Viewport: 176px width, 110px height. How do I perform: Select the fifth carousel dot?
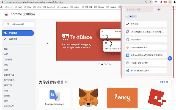click(x=110, y=64)
